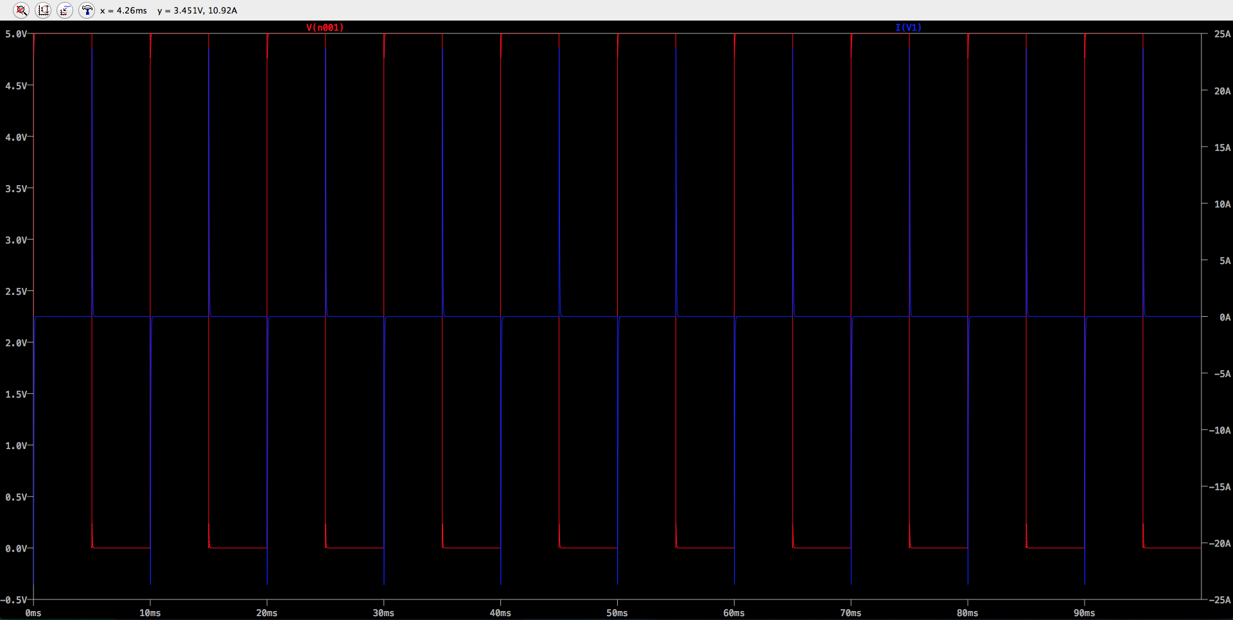Image resolution: width=1233 pixels, height=620 pixels.
Task: Click the Zoom to Fit magnifier icon
Action: tap(21, 10)
